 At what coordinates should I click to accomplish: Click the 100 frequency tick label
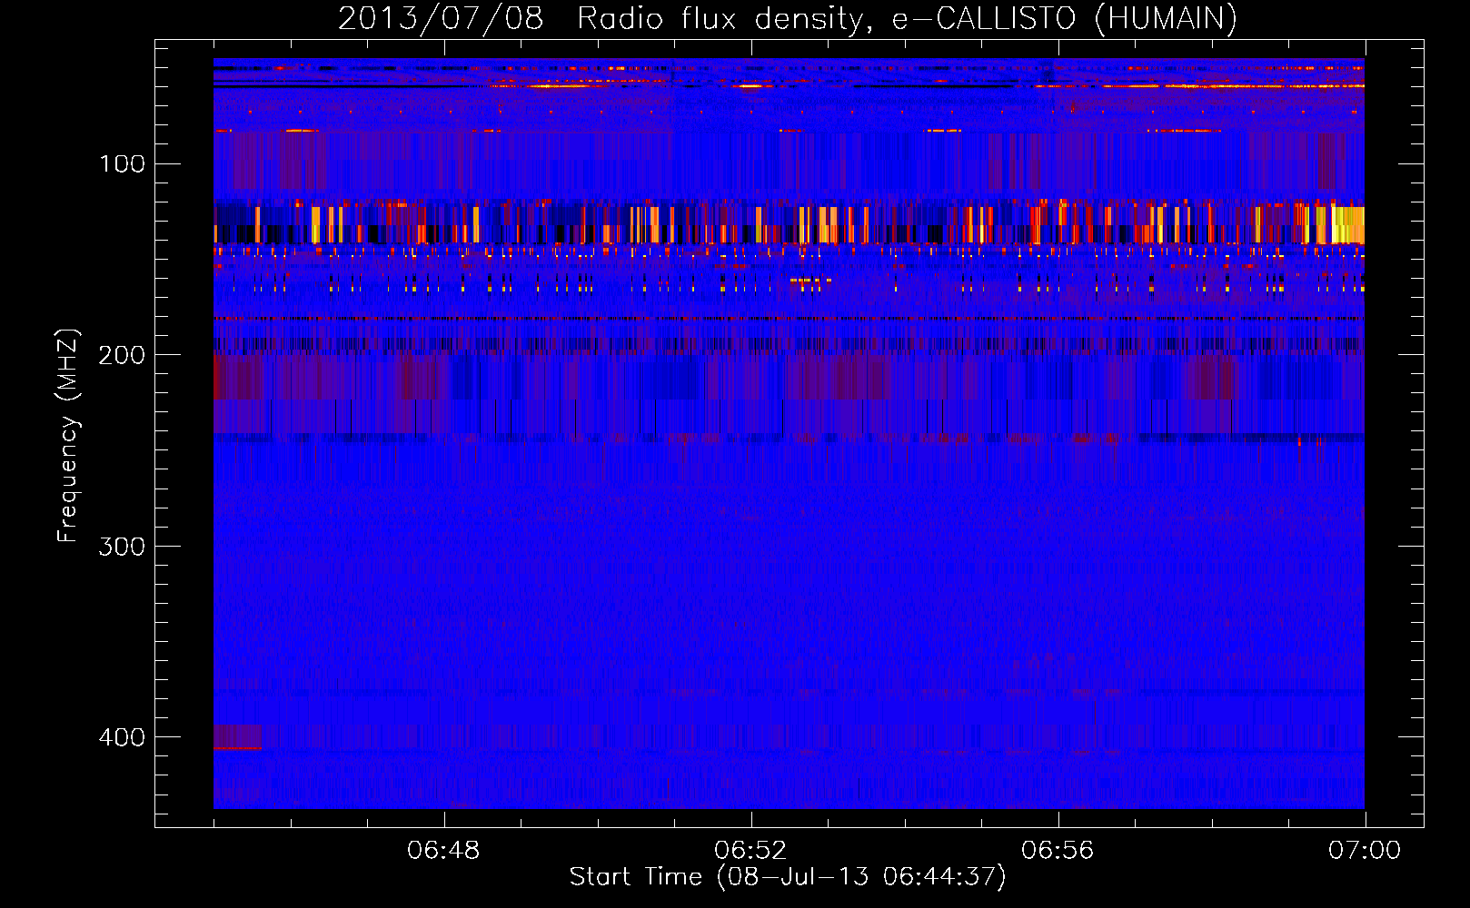pyautogui.click(x=123, y=163)
